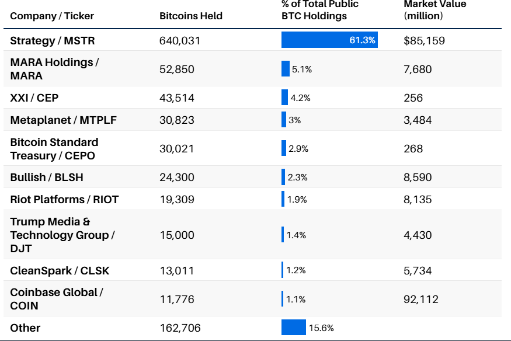
Task: Click the Coinbase Global / COIN label
Action: pyautogui.click(x=57, y=299)
